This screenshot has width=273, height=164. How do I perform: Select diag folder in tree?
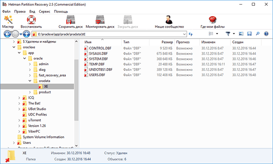(x=42, y=70)
